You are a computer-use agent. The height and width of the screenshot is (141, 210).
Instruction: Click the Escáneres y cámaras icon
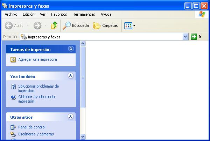(x=13, y=134)
